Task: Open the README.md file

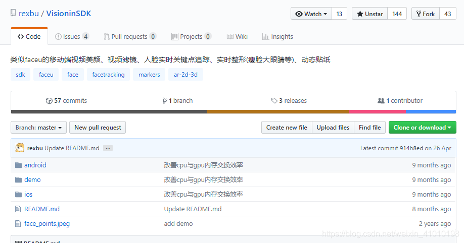Action: tap(42, 209)
